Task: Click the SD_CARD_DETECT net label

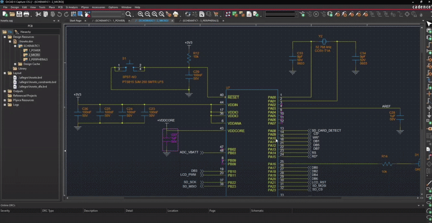Action: point(326,130)
